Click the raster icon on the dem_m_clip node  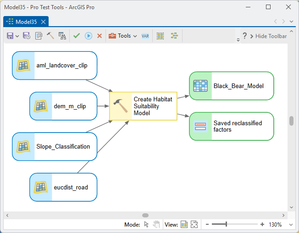click(x=41, y=106)
